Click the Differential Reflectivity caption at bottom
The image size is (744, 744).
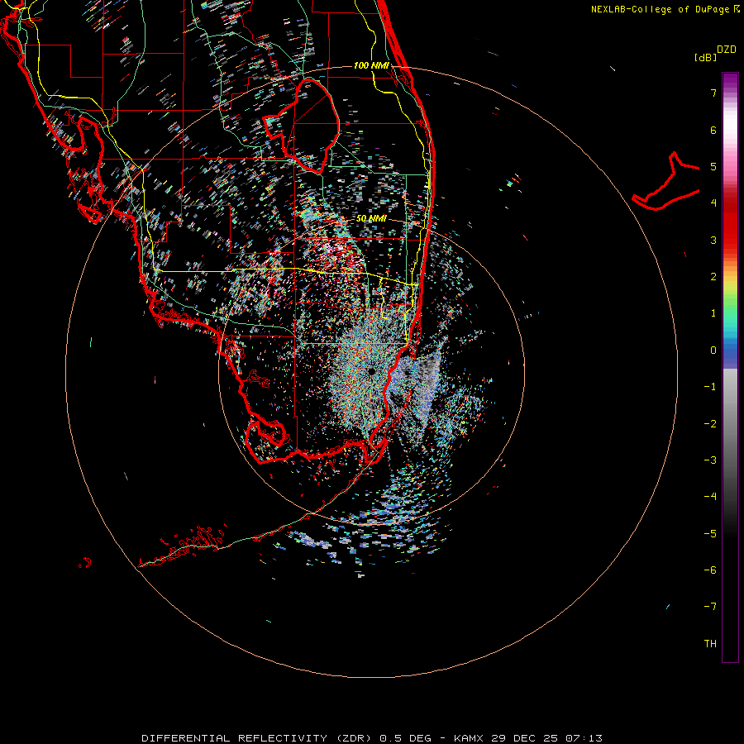(x=371, y=738)
